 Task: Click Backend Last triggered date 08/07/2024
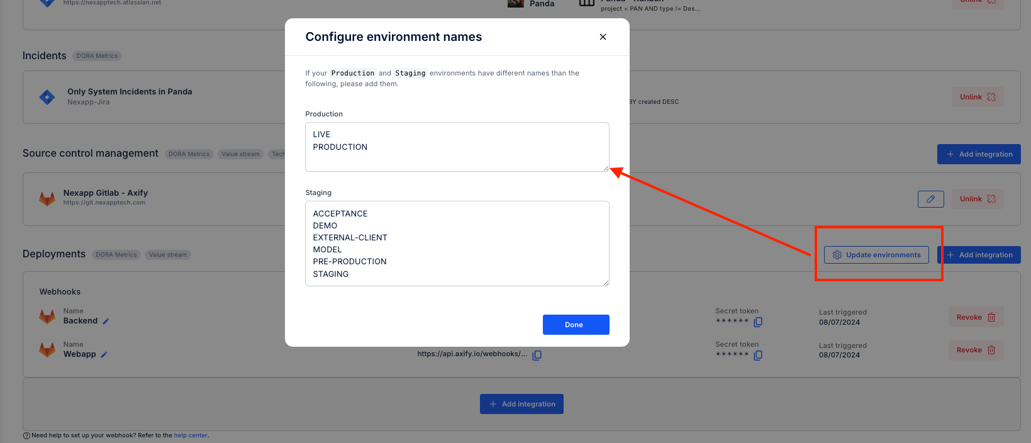pos(839,322)
